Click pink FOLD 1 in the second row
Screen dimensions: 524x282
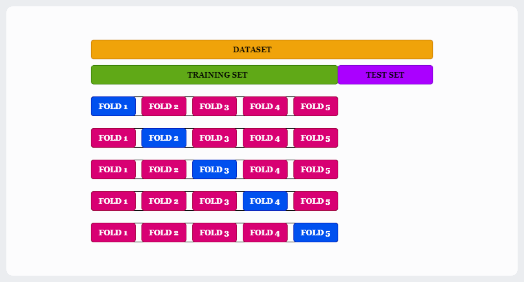113,138
